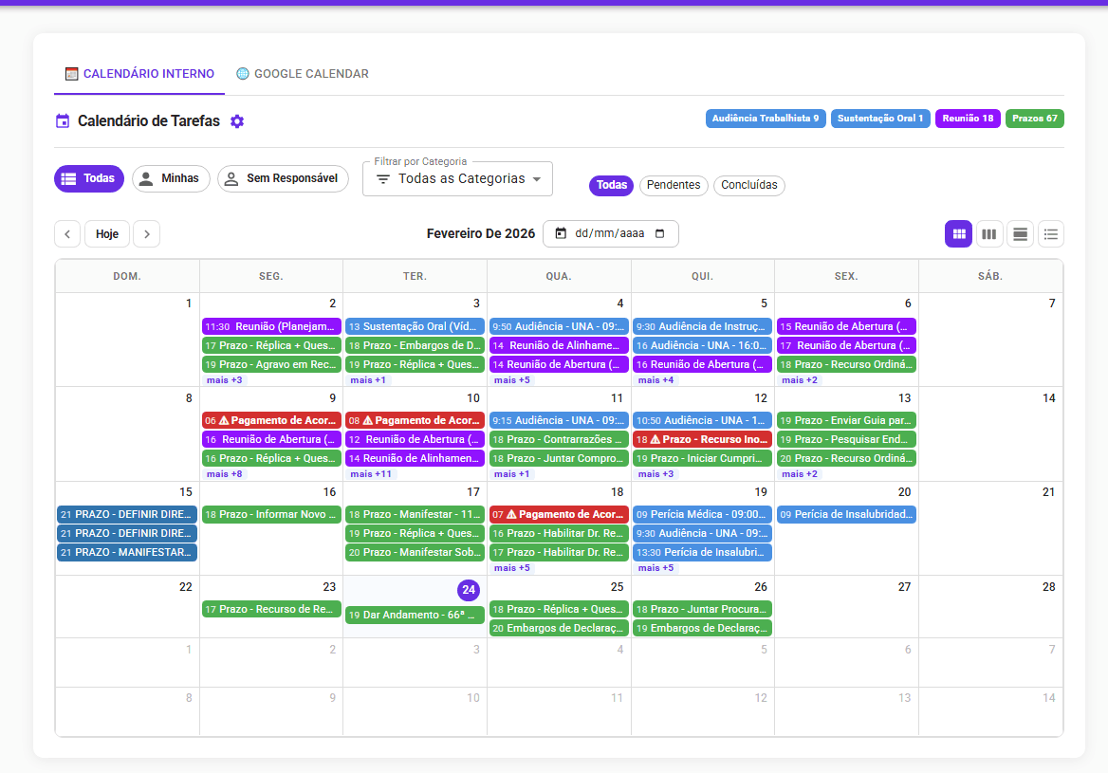Viewport: 1108px width, 773px height.
Task: Select the week view (columns) icon
Action: pos(989,233)
